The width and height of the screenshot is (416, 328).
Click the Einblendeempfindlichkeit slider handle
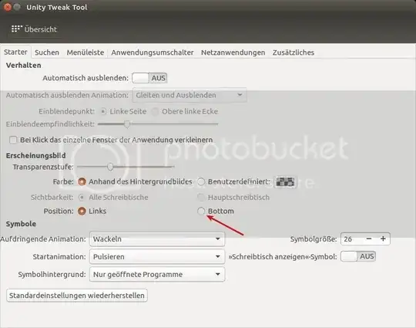point(127,123)
